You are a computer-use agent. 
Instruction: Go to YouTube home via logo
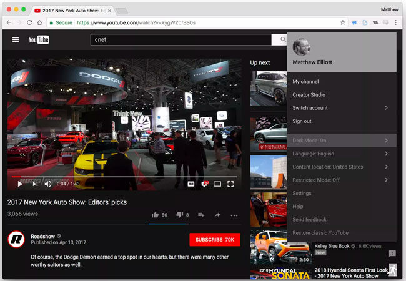[39, 39]
